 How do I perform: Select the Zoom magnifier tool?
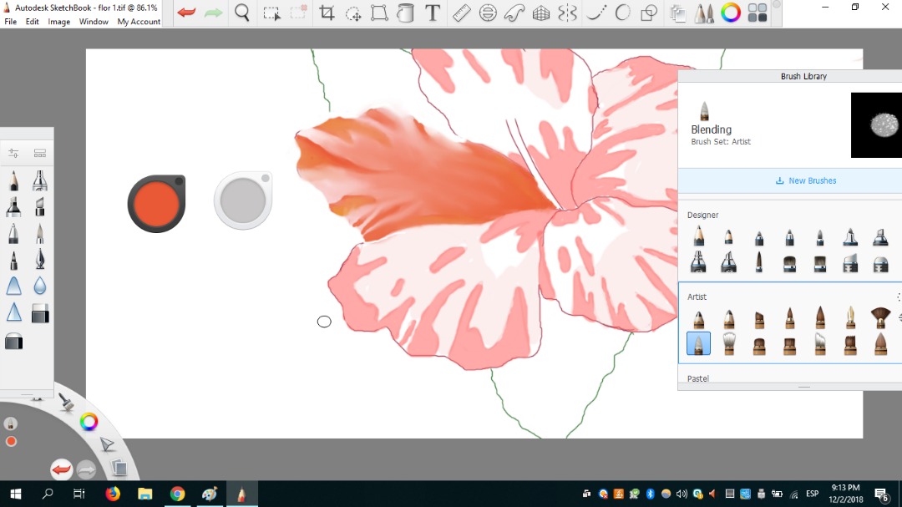pyautogui.click(x=242, y=13)
